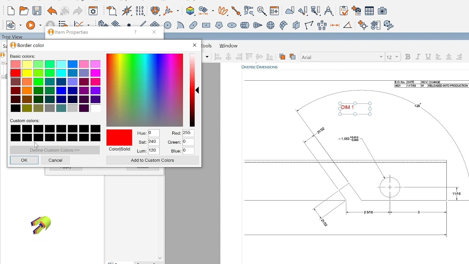469x264 pixels.
Task: Click OK in Border color dialog
Action: click(24, 160)
